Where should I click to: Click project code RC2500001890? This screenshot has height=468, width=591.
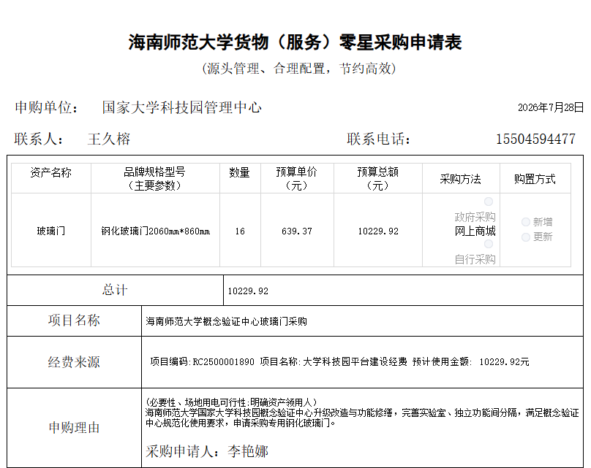tap(224, 362)
